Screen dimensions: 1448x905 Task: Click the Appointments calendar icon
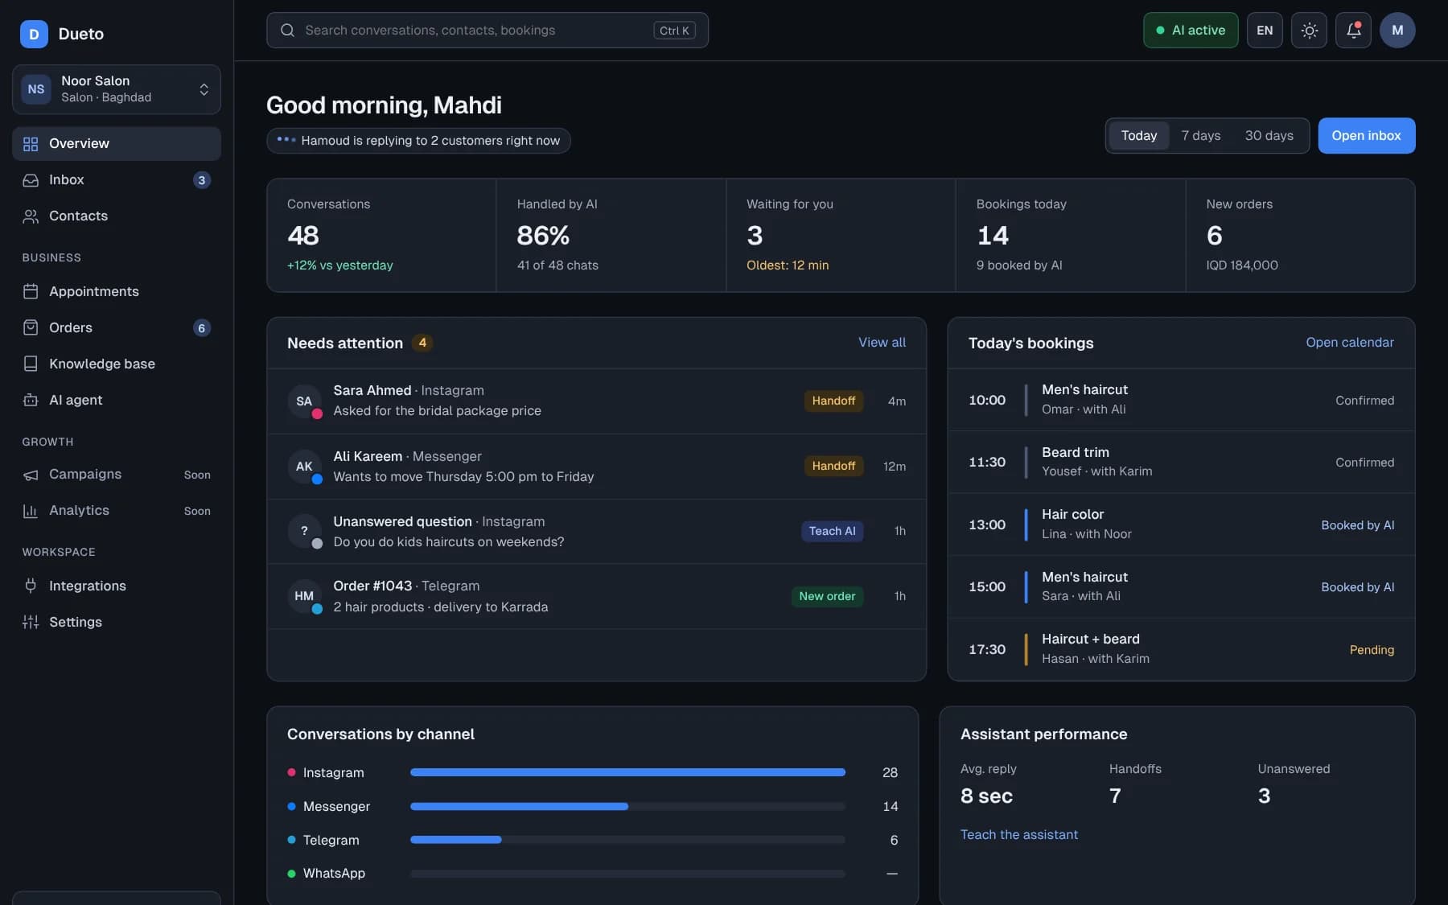click(x=31, y=291)
